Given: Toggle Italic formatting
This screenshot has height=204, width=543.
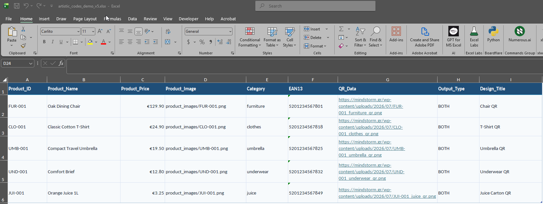Looking at the screenshot, I should 52,42.
